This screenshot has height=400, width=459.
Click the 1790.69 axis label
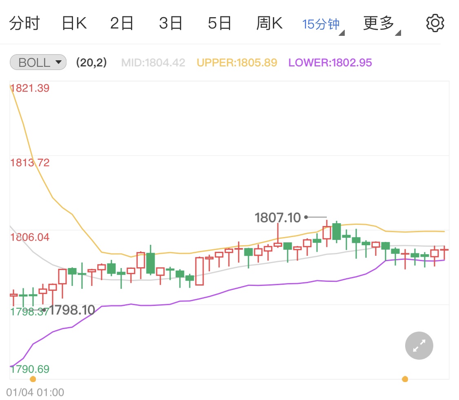(30, 369)
